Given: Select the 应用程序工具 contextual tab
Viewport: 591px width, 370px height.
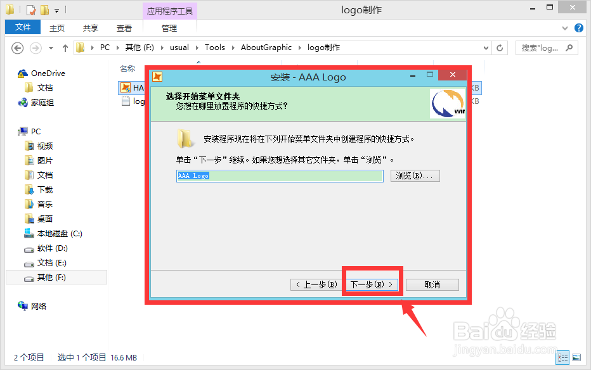Looking at the screenshot, I should pos(169,11).
